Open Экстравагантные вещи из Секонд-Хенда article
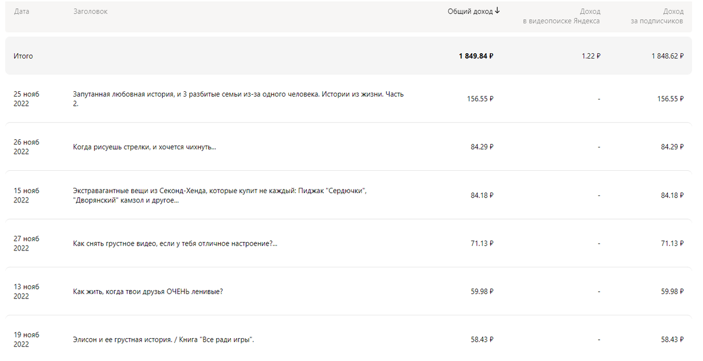This screenshot has width=703, height=361. pos(220,195)
